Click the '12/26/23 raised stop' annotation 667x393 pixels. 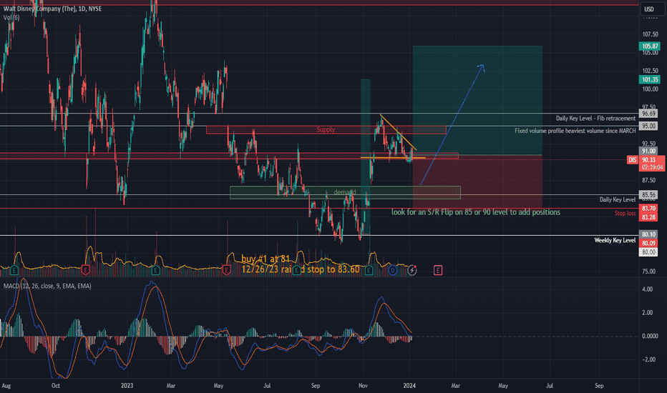point(301,269)
